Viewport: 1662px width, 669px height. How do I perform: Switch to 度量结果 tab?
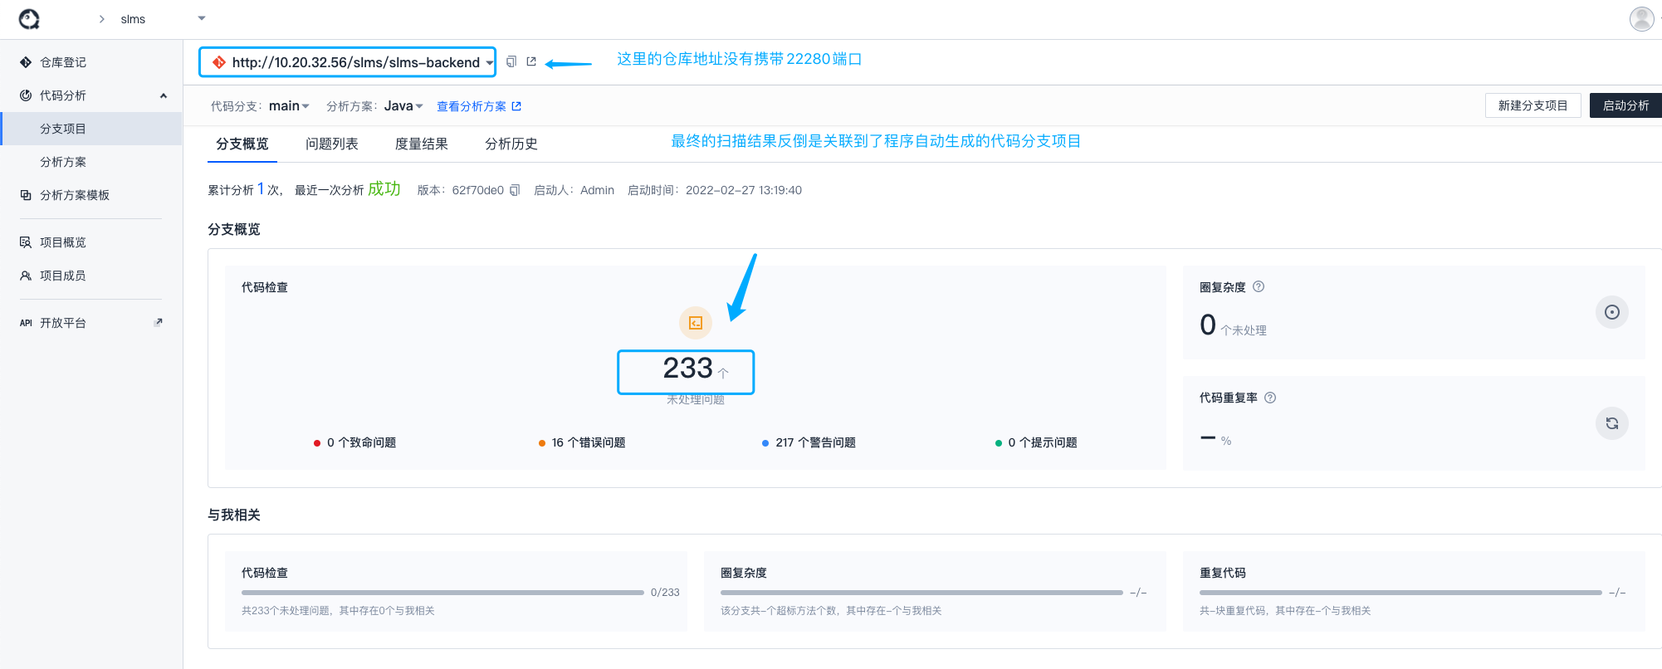pos(422,144)
